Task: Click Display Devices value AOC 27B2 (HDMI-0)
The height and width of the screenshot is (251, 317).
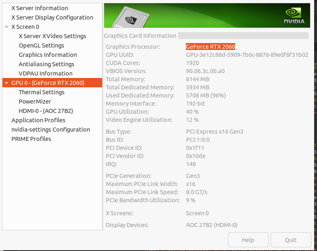Action: 212,225
